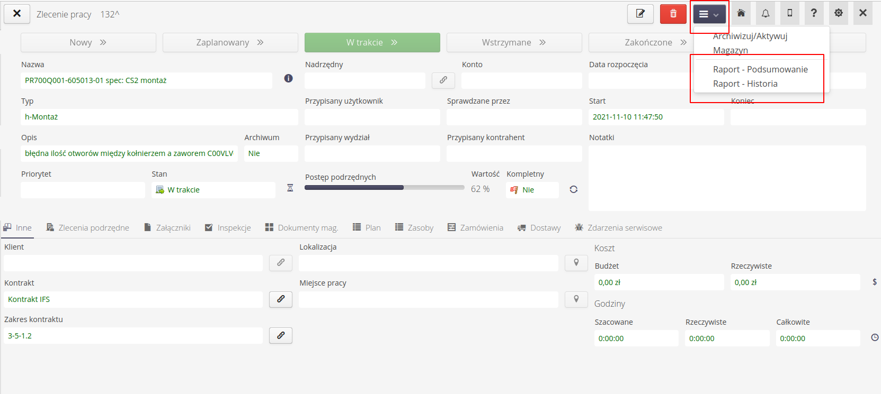The width and height of the screenshot is (881, 394).
Task: Open notifications bell icon
Action: (x=766, y=13)
